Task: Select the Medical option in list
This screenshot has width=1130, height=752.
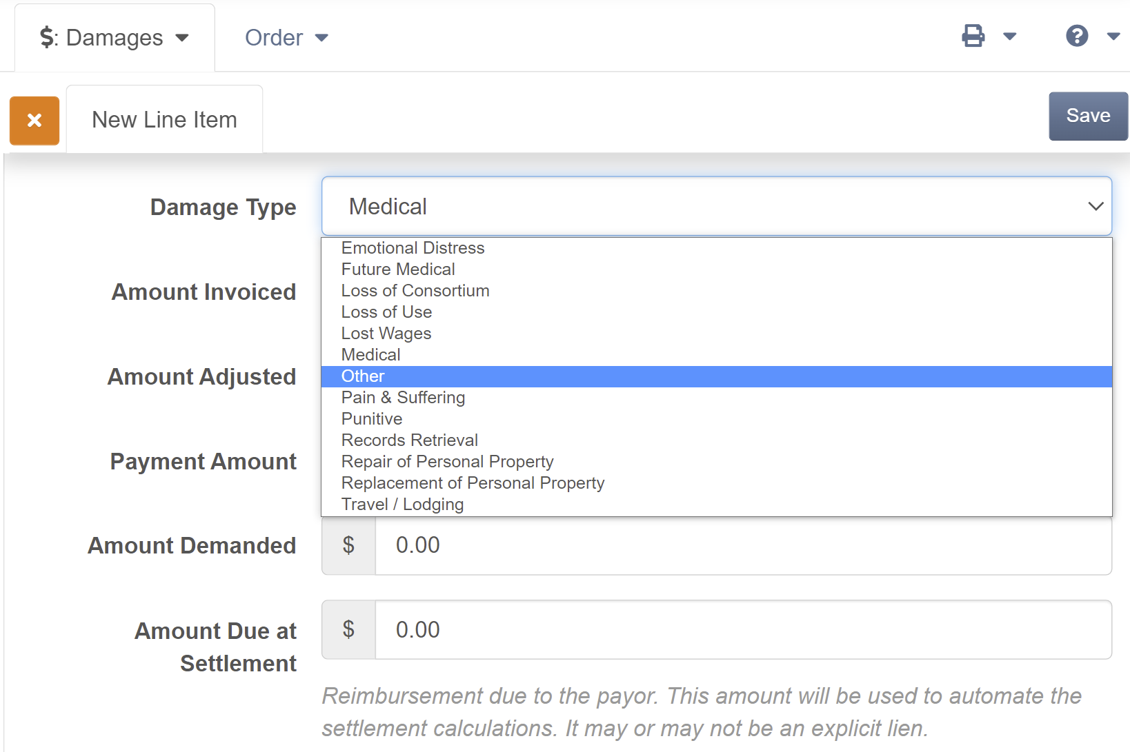Action: 716,355
